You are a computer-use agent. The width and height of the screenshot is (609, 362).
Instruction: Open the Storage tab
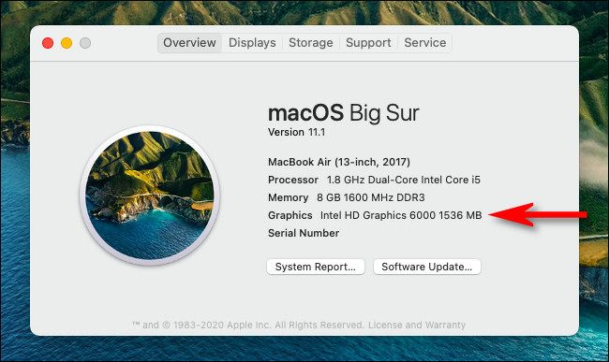pyautogui.click(x=311, y=43)
